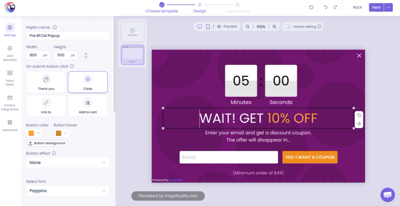Go to Display rules step
400x206 pixels.
click(x=237, y=7)
